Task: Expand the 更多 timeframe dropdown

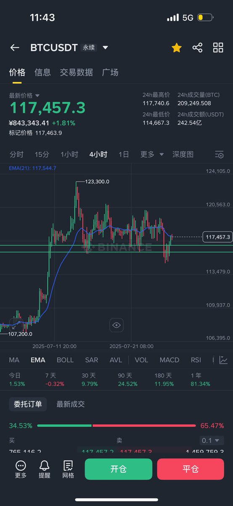Action: point(152,154)
